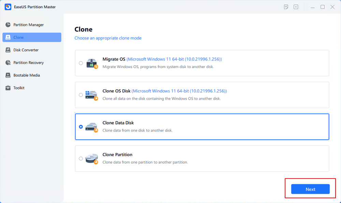Click the Migrate OS drive icon

pyautogui.click(x=92, y=63)
